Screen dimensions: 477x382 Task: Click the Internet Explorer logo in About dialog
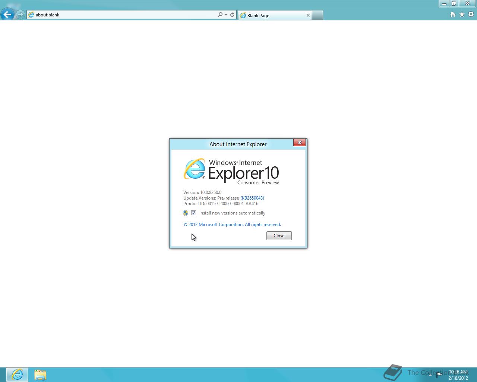click(x=194, y=169)
